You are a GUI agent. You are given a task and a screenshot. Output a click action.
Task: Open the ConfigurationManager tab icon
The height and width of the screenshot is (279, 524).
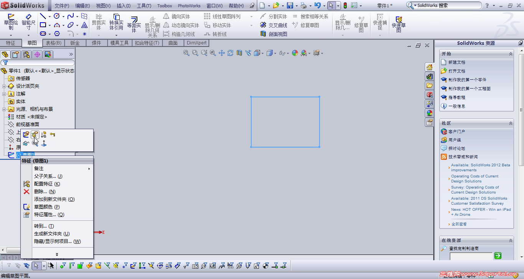[x=26, y=54]
